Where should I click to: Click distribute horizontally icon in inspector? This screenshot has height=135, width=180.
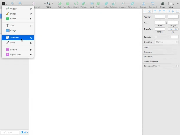[145, 12]
